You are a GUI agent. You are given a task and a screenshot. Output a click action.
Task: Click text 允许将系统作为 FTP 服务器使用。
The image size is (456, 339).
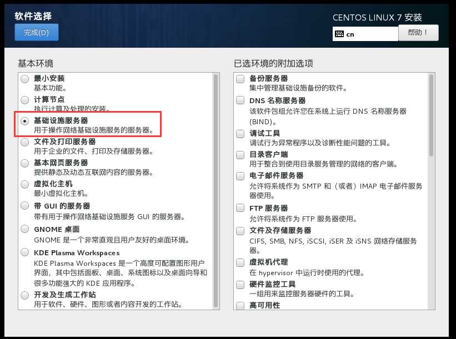(303, 219)
